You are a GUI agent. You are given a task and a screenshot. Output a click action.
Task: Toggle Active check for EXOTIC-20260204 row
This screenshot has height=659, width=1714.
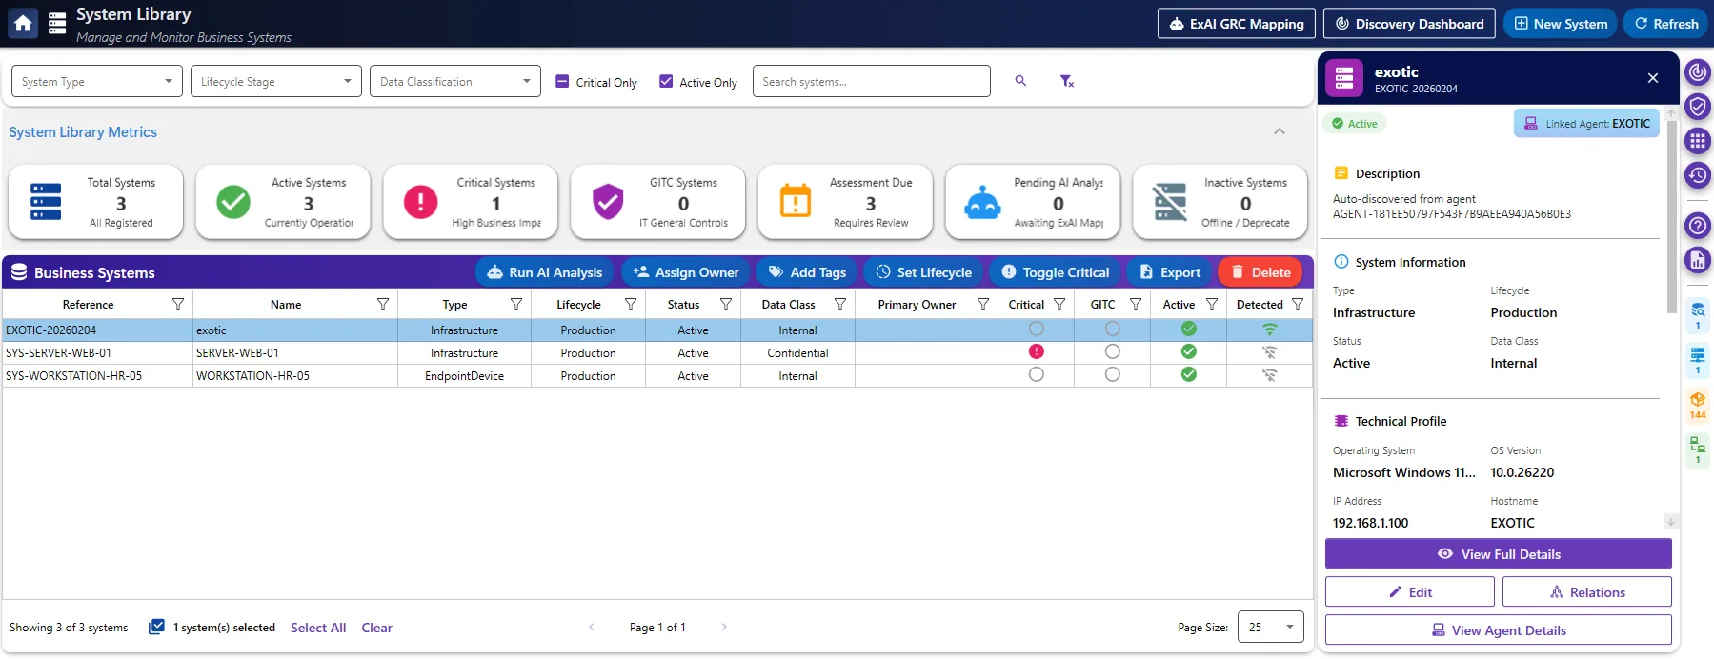(1189, 329)
